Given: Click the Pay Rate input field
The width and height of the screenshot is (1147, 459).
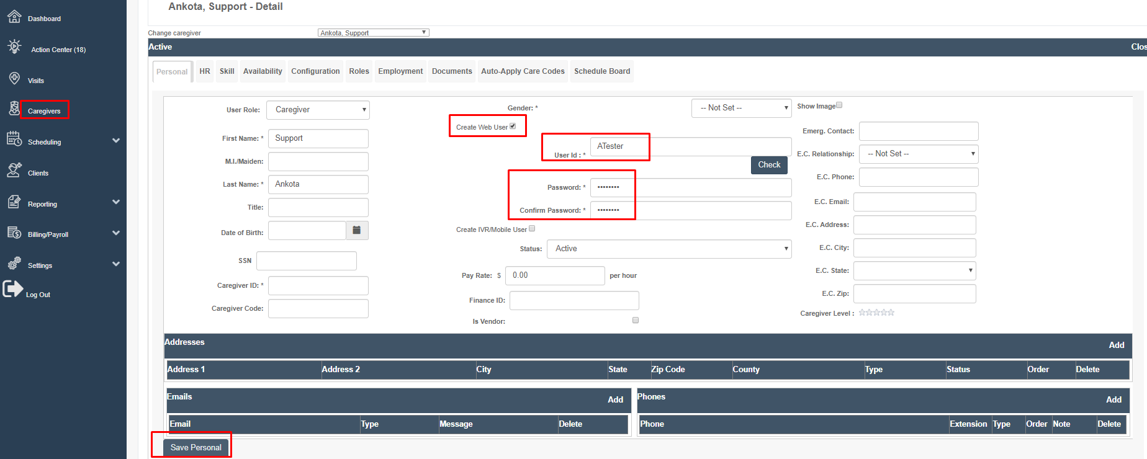Looking at the screenshot, I should tap(555, 275).
